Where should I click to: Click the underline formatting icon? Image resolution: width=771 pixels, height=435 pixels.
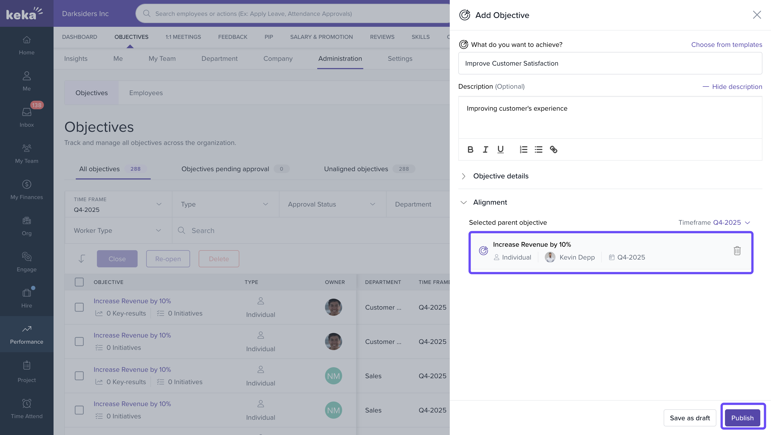click(x=500, y=149)
